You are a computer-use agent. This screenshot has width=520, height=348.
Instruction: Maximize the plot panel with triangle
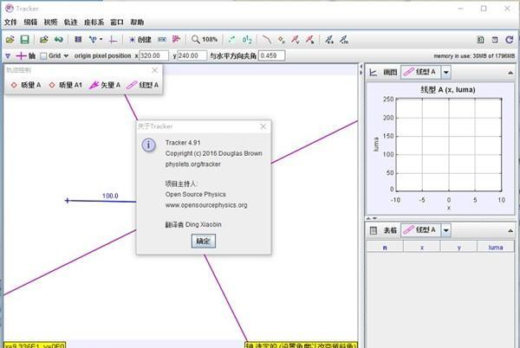[x=510, y=73]
